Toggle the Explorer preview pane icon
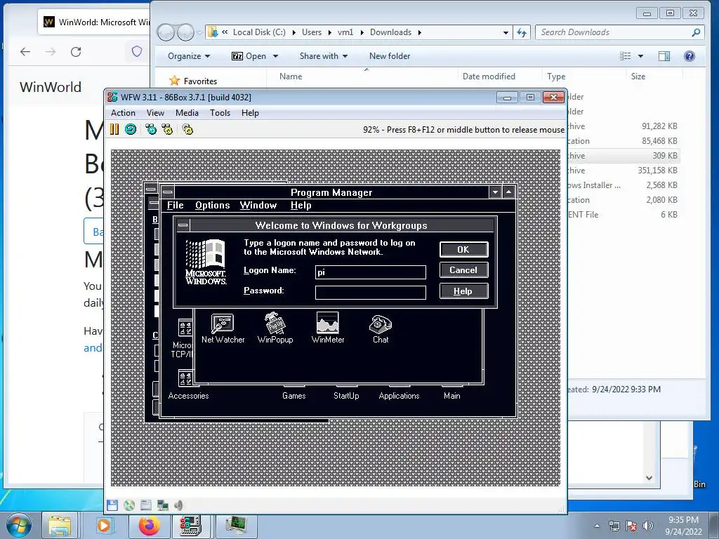 [x=664, y=56]
